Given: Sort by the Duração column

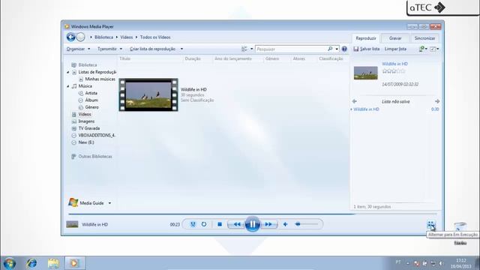Looking at the screenshot, I should (193, 58).
